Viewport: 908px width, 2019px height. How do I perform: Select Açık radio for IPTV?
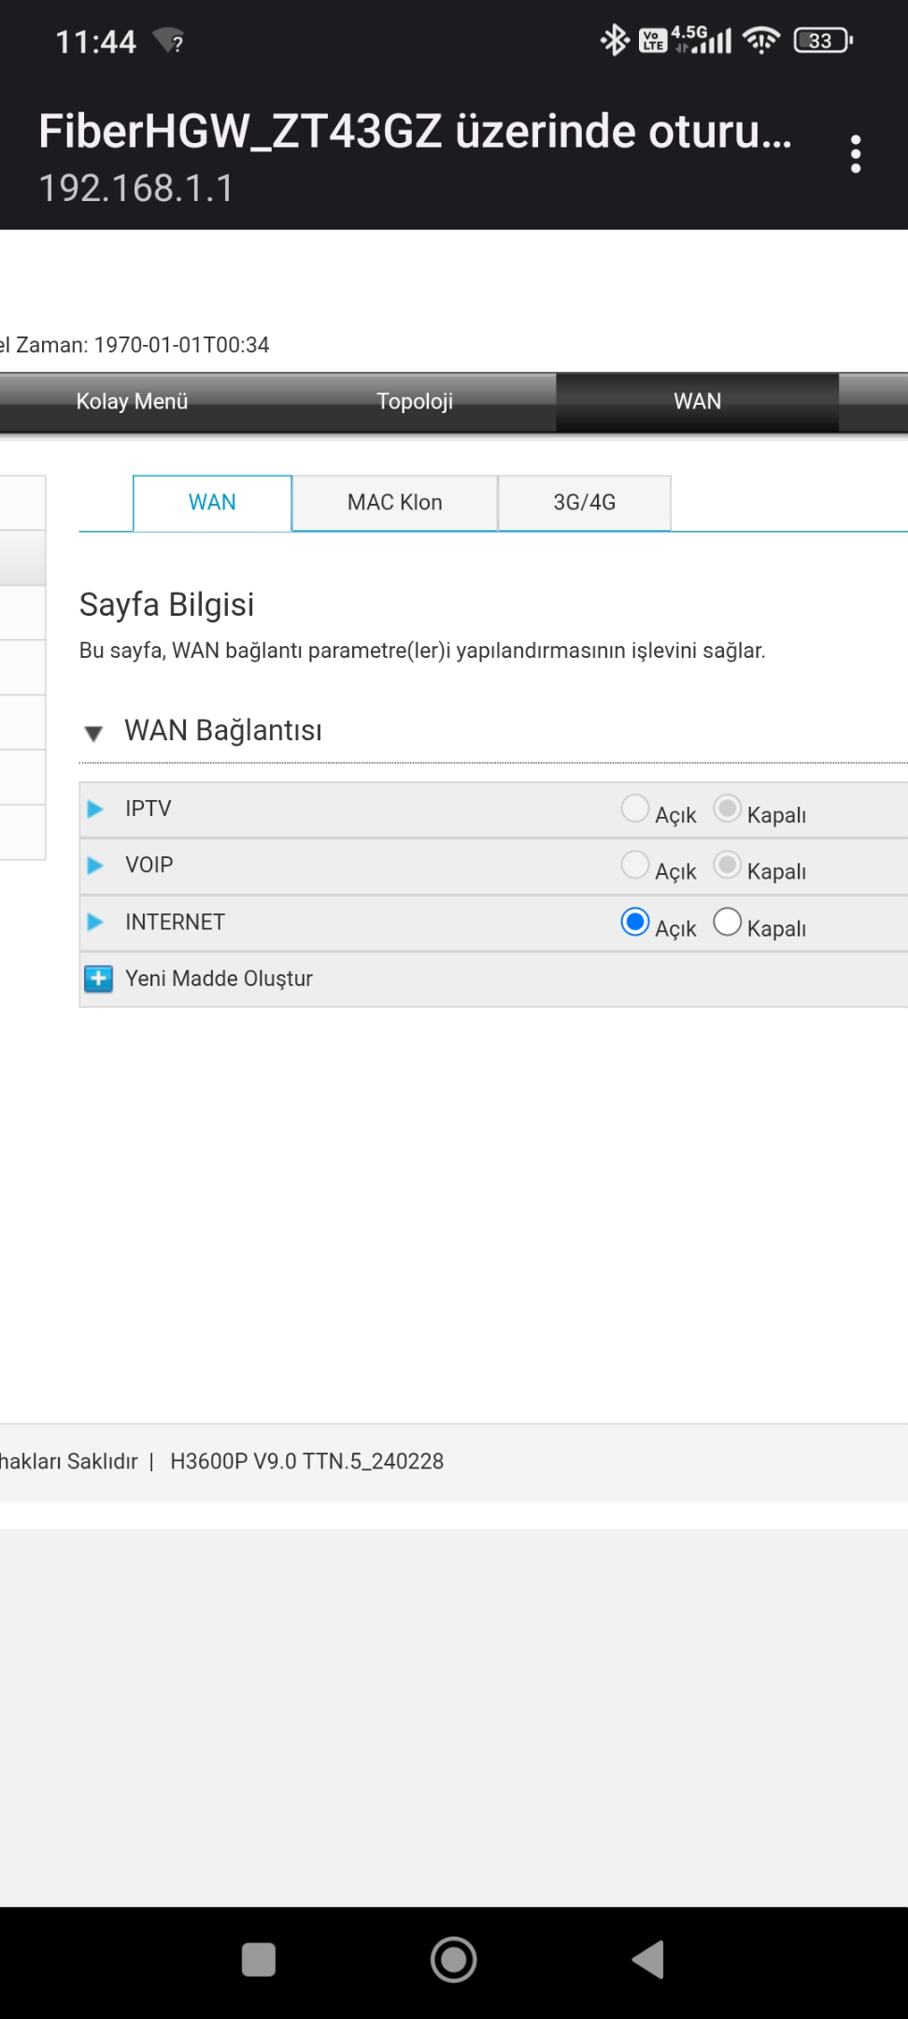[635, 809]
